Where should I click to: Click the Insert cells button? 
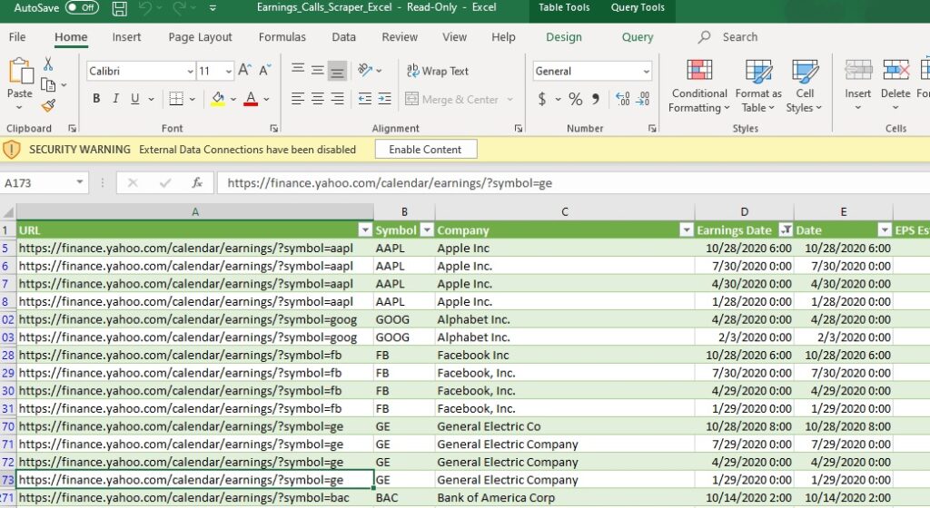pos(857,86)
